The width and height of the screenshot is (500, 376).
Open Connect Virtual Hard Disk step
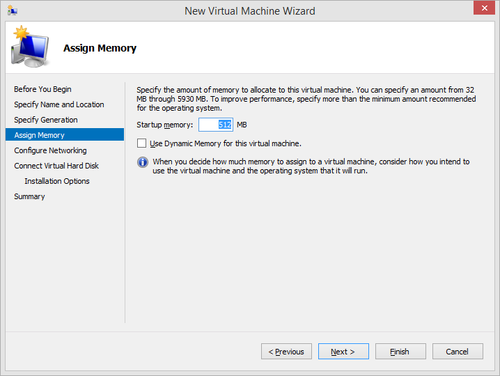(56, 166)
